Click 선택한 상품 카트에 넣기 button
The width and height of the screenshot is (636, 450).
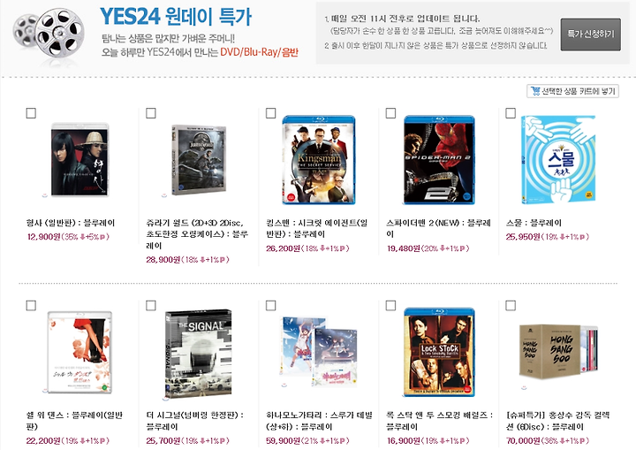[x=572, y=91]
